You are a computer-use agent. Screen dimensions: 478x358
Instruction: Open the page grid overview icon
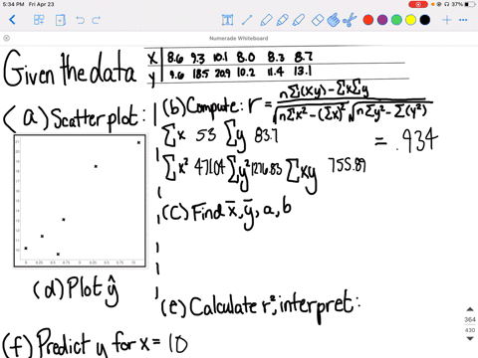click(x=39, y=20)
